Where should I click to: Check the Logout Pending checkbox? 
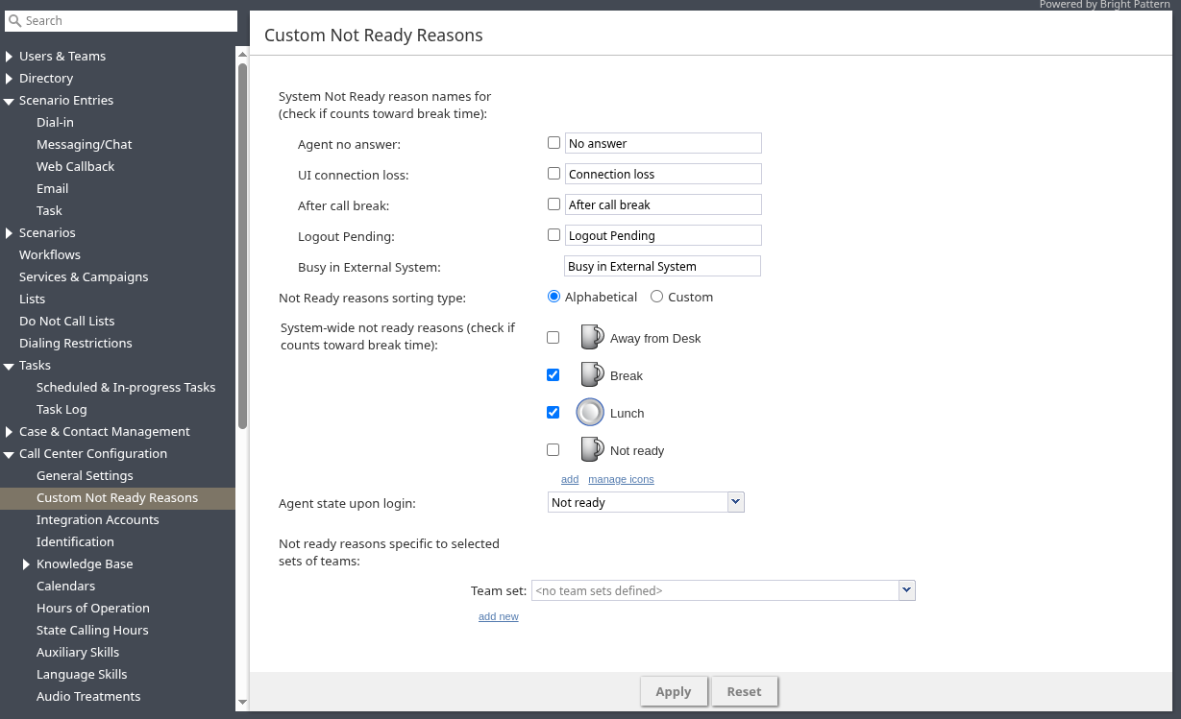coord(554,235)
